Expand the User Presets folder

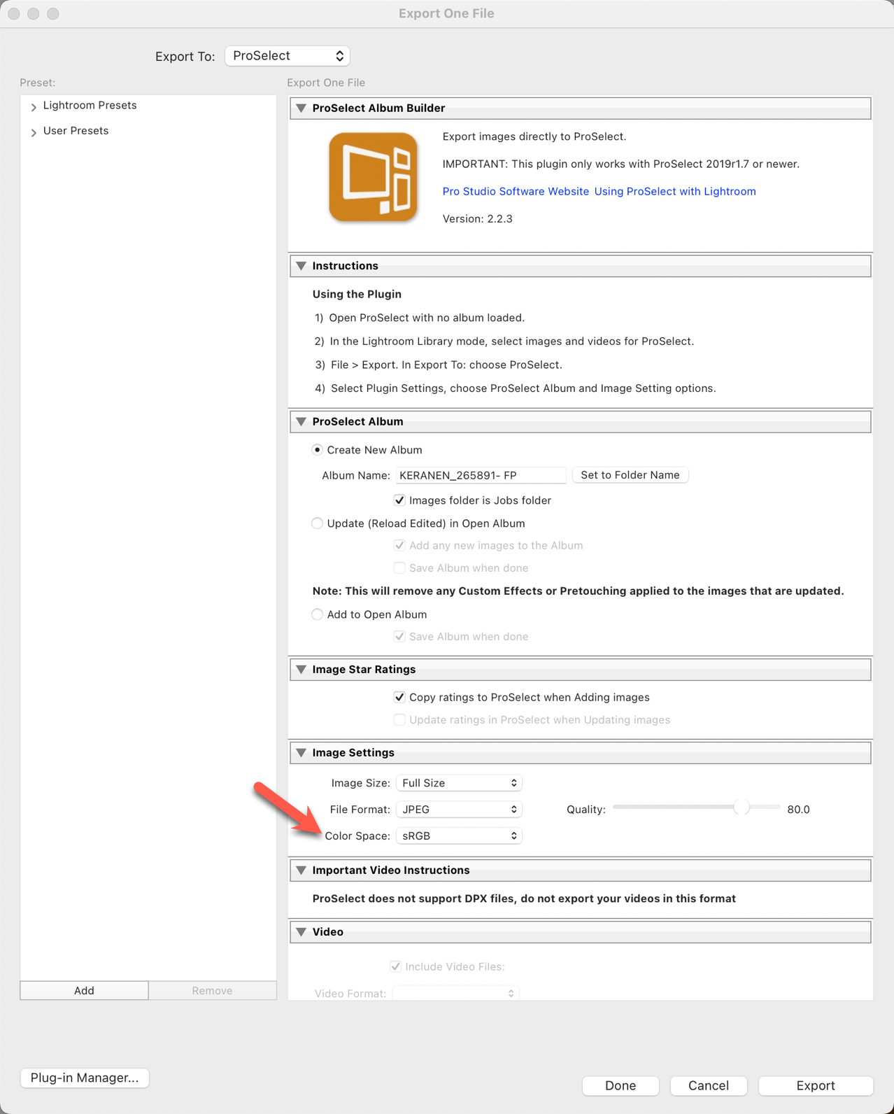point(34,132)
